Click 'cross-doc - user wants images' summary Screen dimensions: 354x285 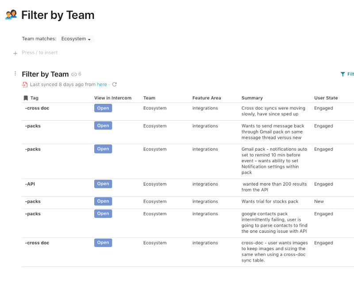pyautogui.click(x=274, y=251)
